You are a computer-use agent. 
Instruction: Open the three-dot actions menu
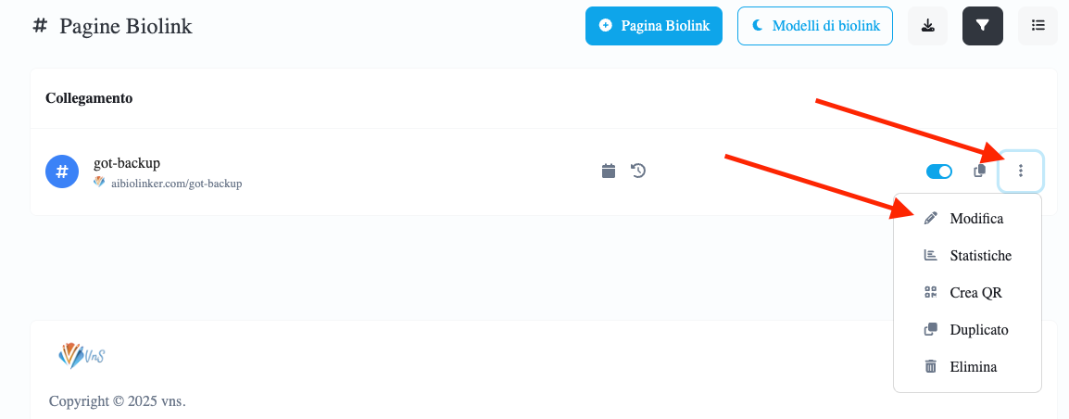(x=1021, y=171)
